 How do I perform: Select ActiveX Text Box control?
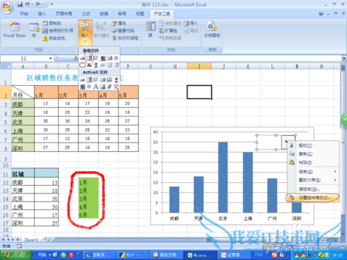click(110, 80)
